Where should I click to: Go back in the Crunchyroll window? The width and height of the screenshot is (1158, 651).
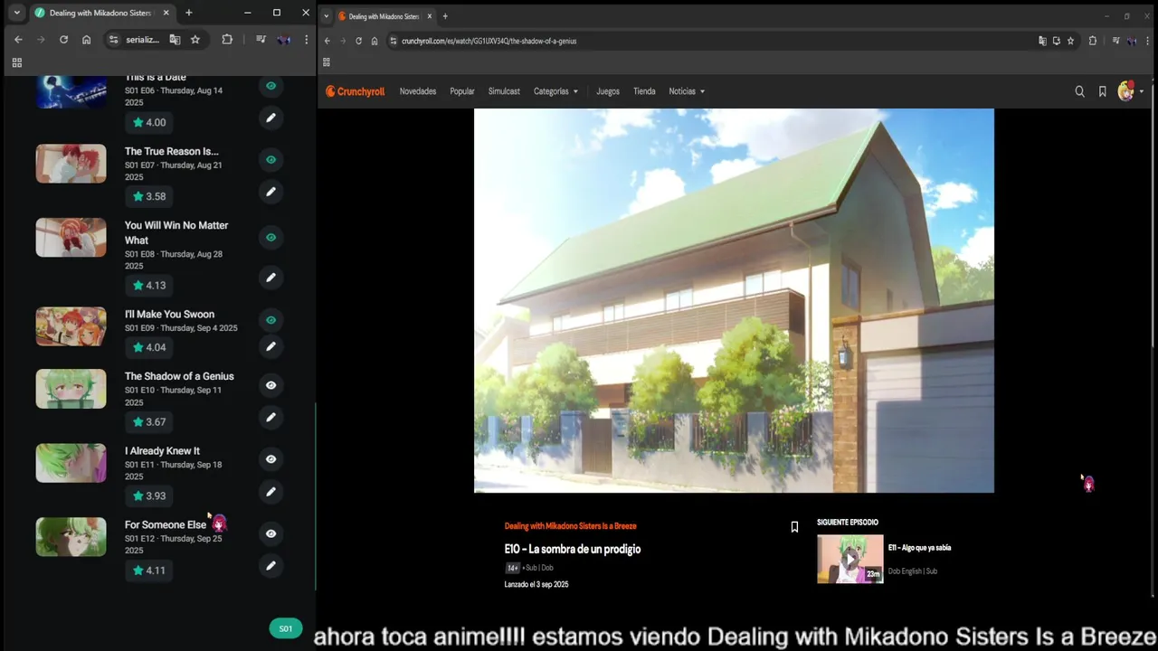click(x=327, y=41)
